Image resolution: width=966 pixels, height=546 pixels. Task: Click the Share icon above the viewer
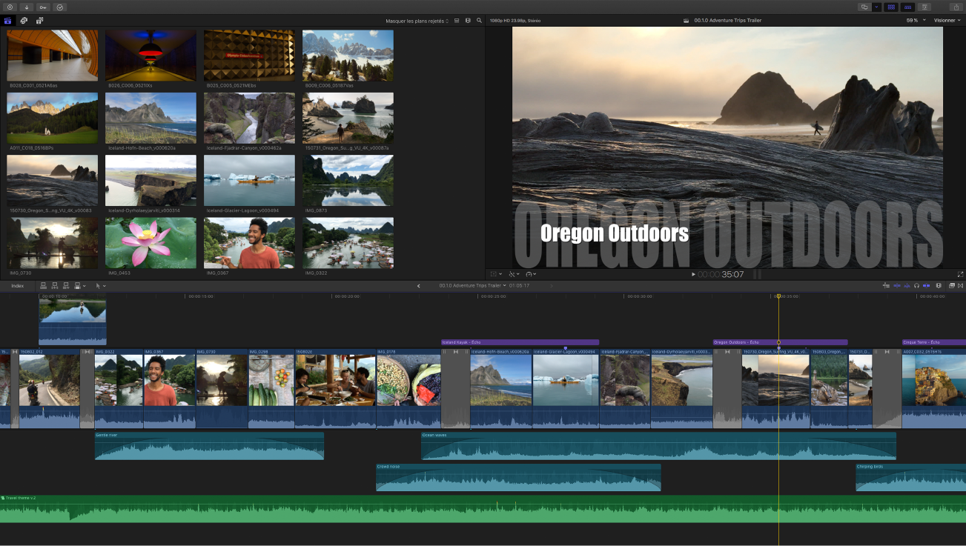[x=955, y=6]
